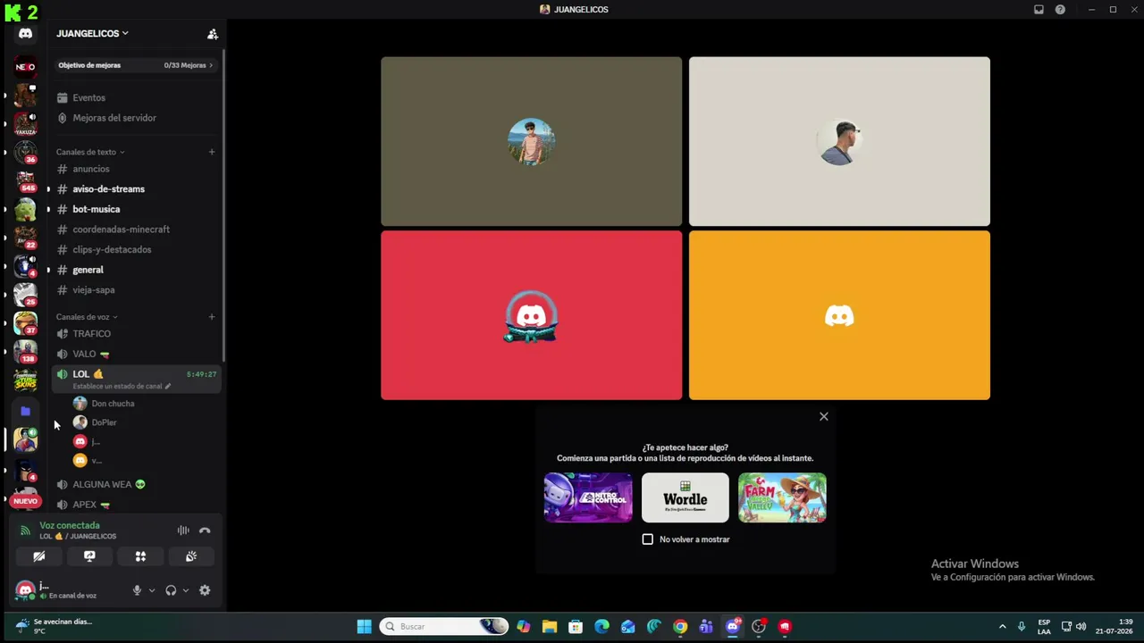
Task: Open the soundboard button
Action: [191, 556]
